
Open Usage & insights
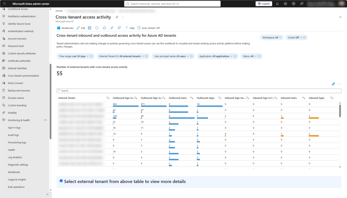pyautogui.click(x=17, y=180)
